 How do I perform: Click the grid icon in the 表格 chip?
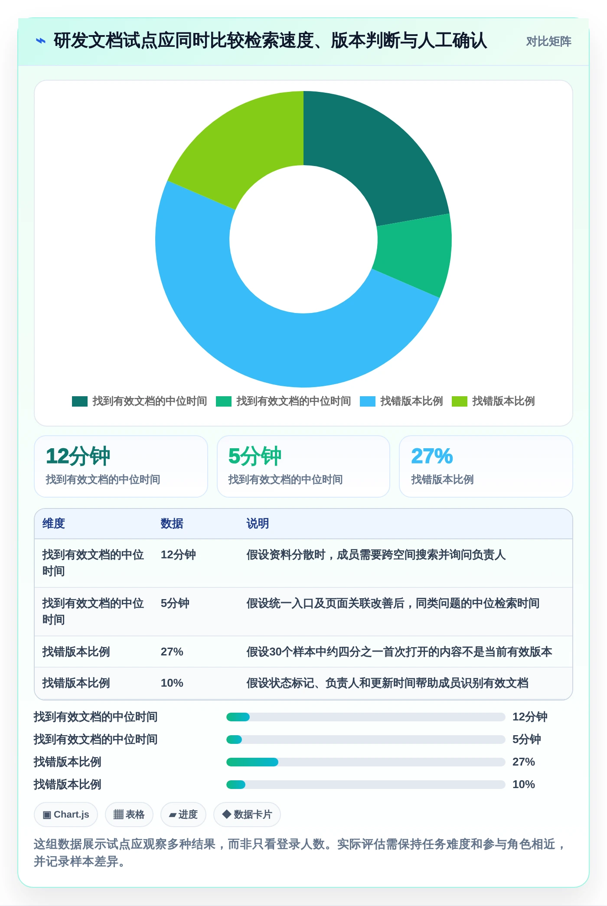pos(118,815)
